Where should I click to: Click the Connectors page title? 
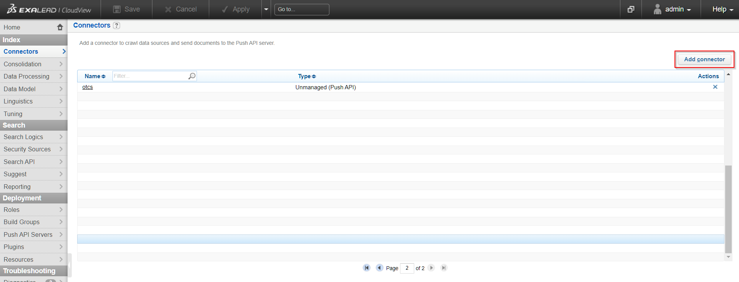tap(92, 25)
